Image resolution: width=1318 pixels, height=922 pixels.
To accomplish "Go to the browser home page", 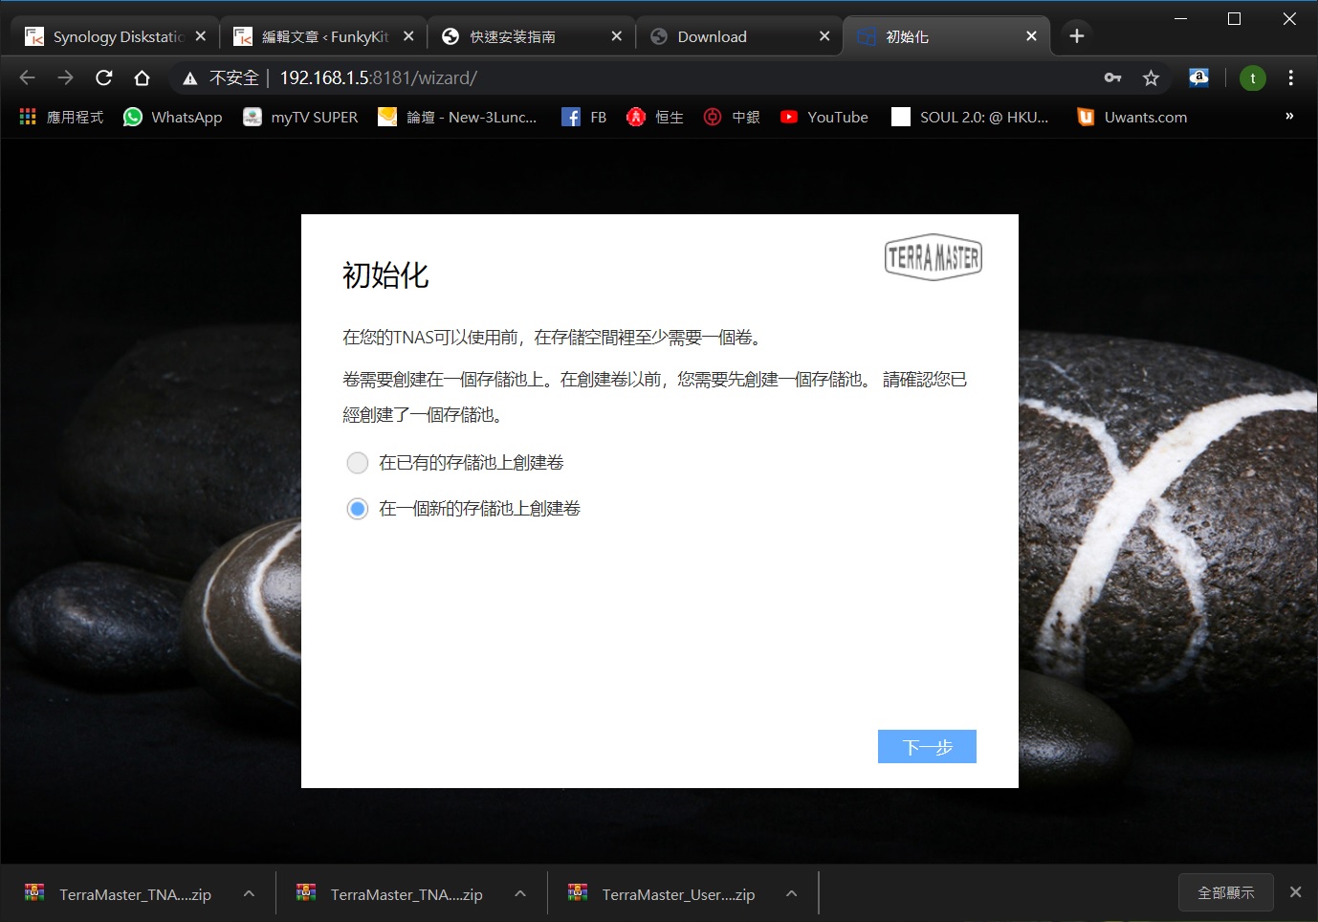I will click(142, 78).
